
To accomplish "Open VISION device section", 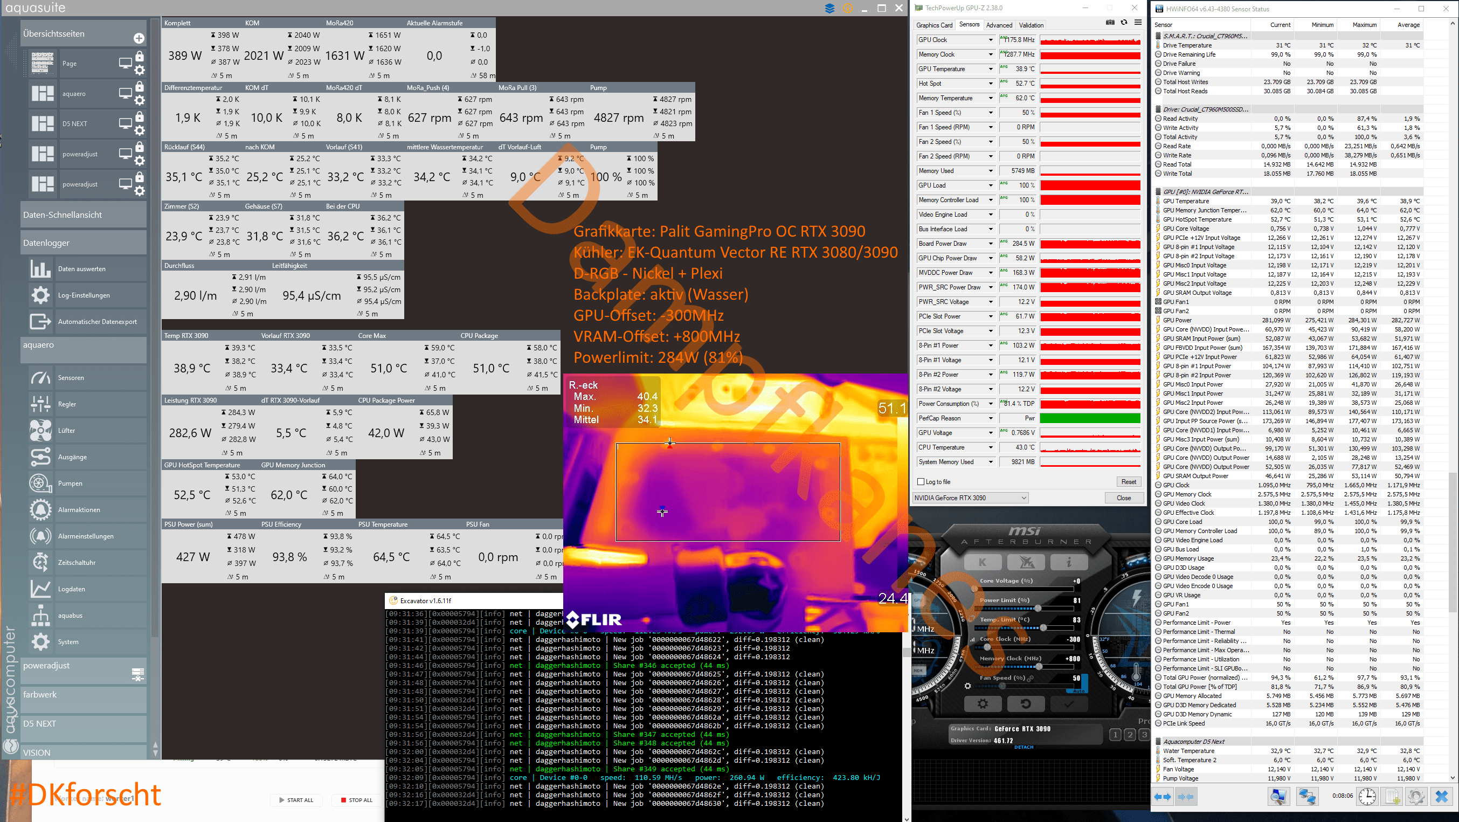I will pyautogui.click(x=83, y=752).
